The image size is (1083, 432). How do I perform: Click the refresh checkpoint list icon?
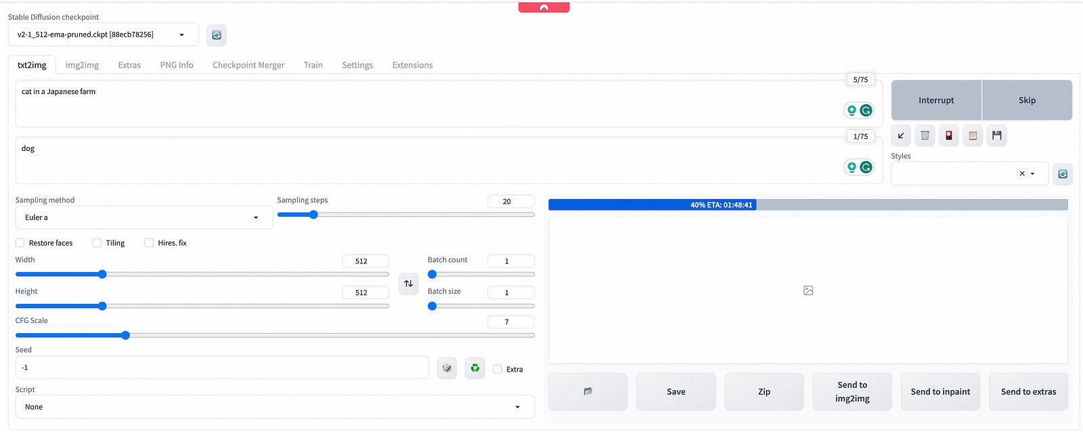(217, 35)
